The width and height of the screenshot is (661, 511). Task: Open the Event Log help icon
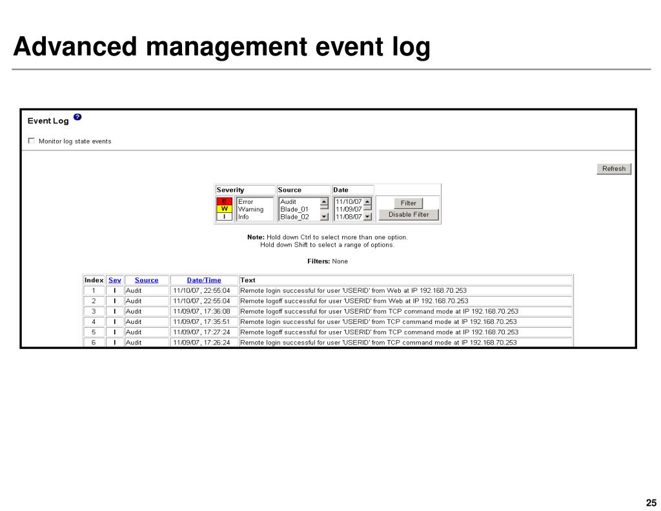pos(77,117)
